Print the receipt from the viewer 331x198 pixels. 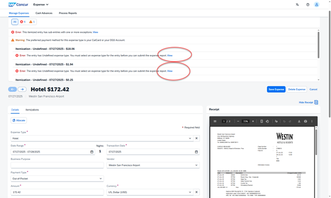click(306, 121)
